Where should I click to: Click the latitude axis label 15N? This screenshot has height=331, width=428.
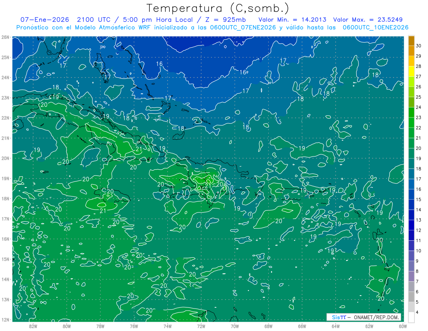tap(5, 259)
